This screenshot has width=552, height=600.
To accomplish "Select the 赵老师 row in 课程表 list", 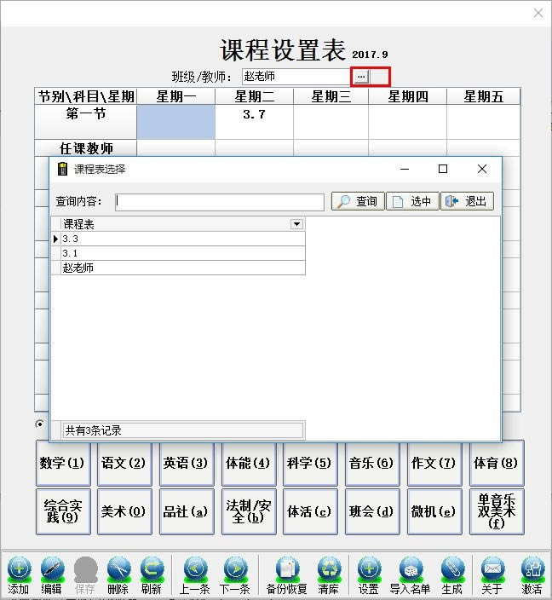I will click(x=183, y=268).
